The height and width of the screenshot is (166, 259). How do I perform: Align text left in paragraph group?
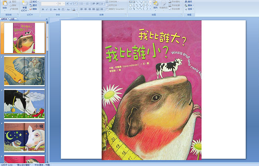point(82,9)
